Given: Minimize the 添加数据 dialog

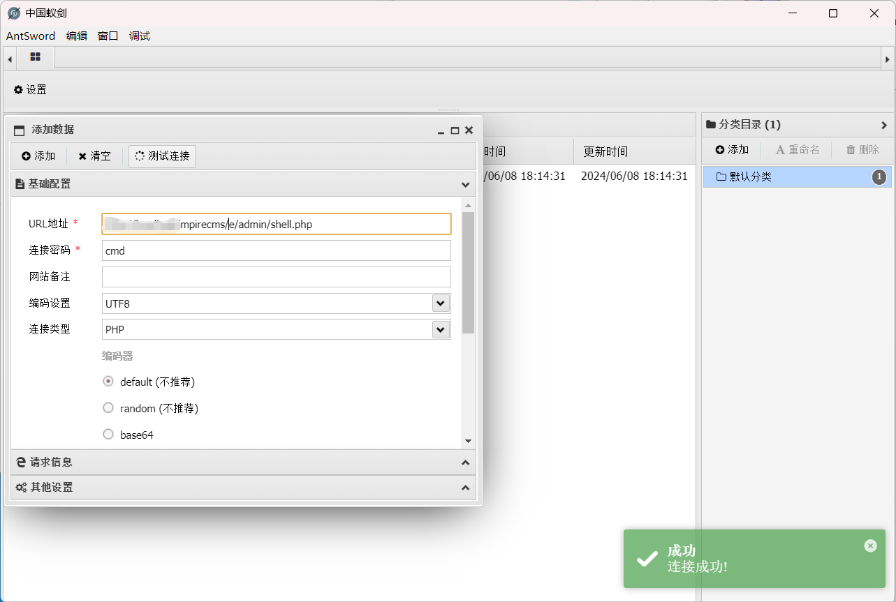Looking at the screenshot, I should coord(441,130).
